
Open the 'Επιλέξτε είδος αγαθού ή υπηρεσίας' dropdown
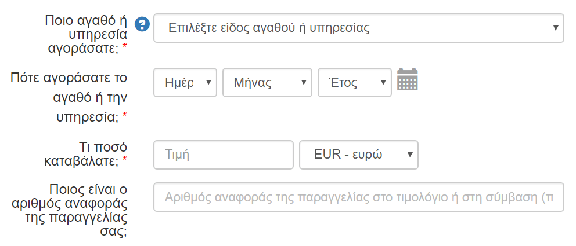click(x=358, y=28)
